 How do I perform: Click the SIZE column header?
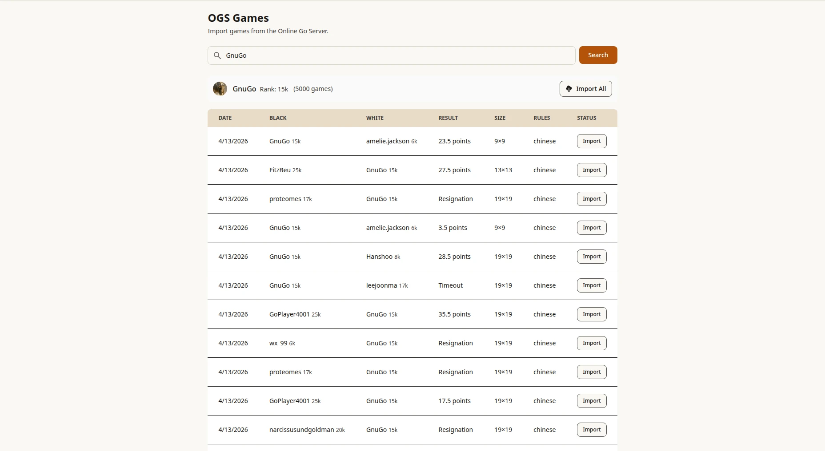point(500,118)
